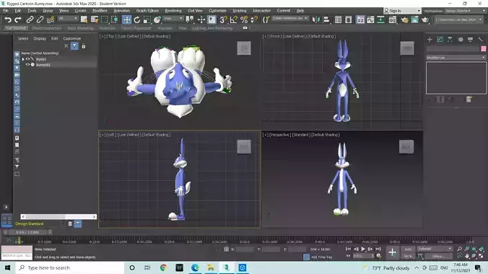Open Curve Editor from toolbar

point(370,20)
